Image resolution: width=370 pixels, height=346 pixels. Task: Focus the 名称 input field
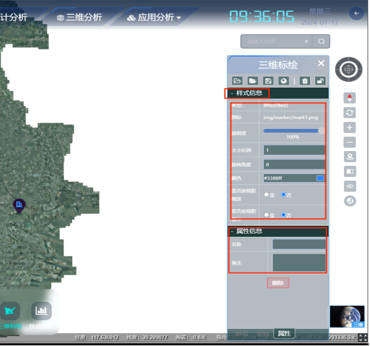point(299,244)
